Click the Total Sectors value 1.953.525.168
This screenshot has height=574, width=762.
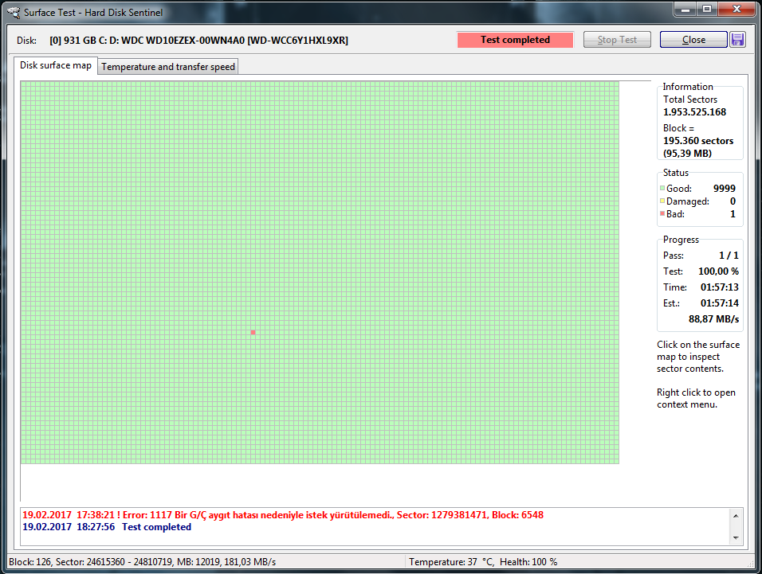(694, 112)
